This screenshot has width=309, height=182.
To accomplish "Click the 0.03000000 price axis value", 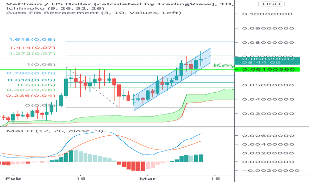I will pos(268,114).
